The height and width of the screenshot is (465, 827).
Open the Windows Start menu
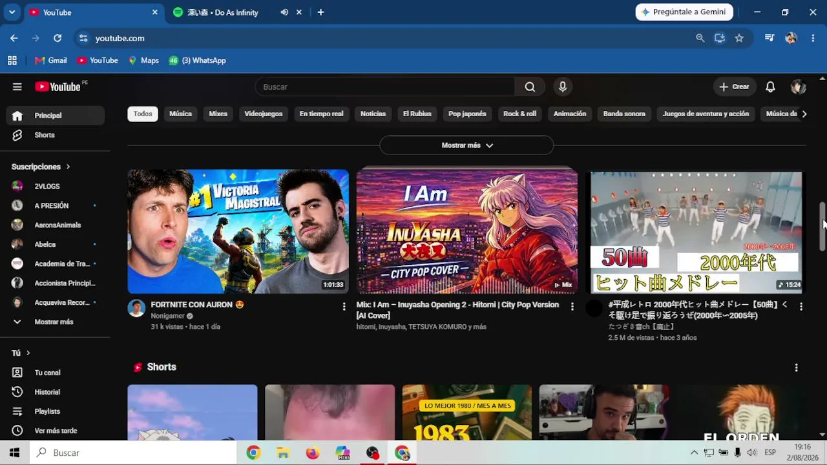point(14,453)
